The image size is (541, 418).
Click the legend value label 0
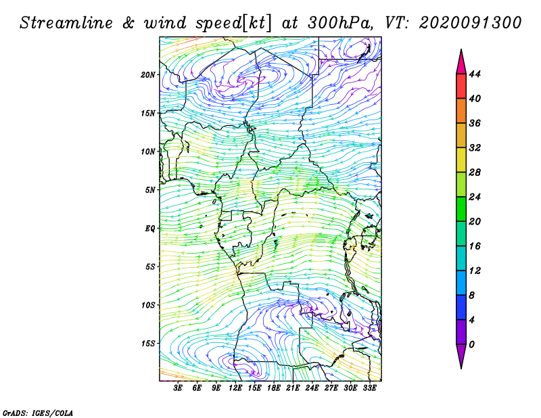pos(471,344)
